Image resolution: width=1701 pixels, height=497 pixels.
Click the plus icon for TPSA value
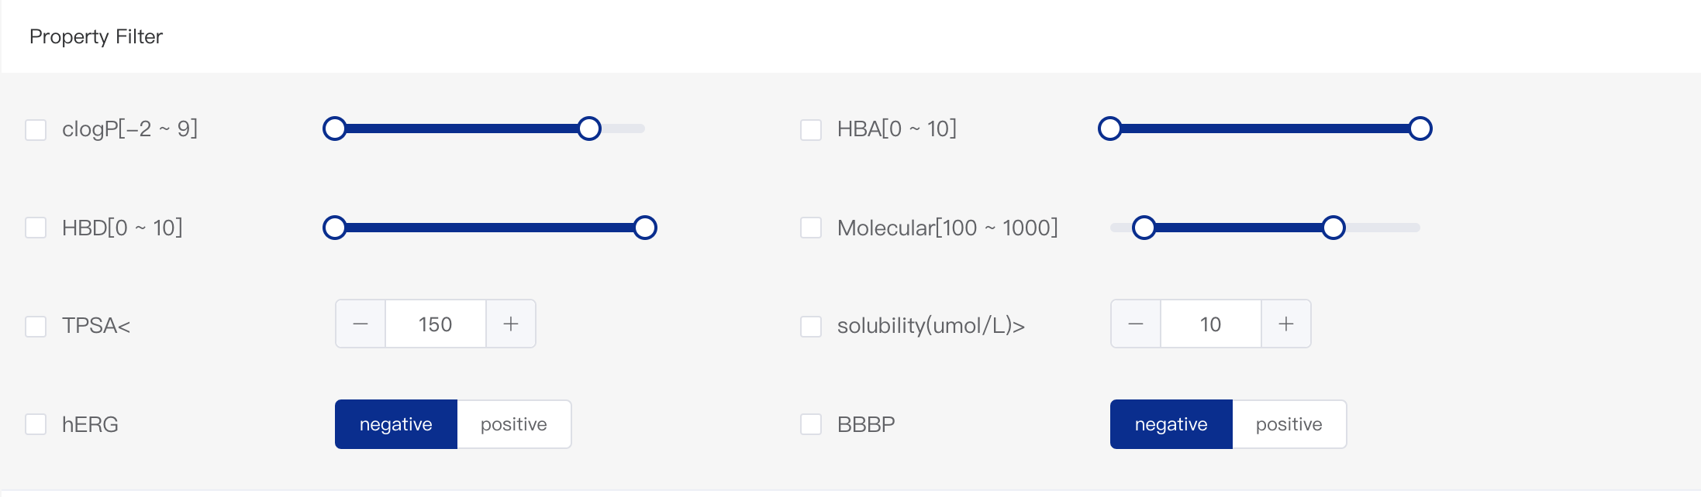[511, 324]
